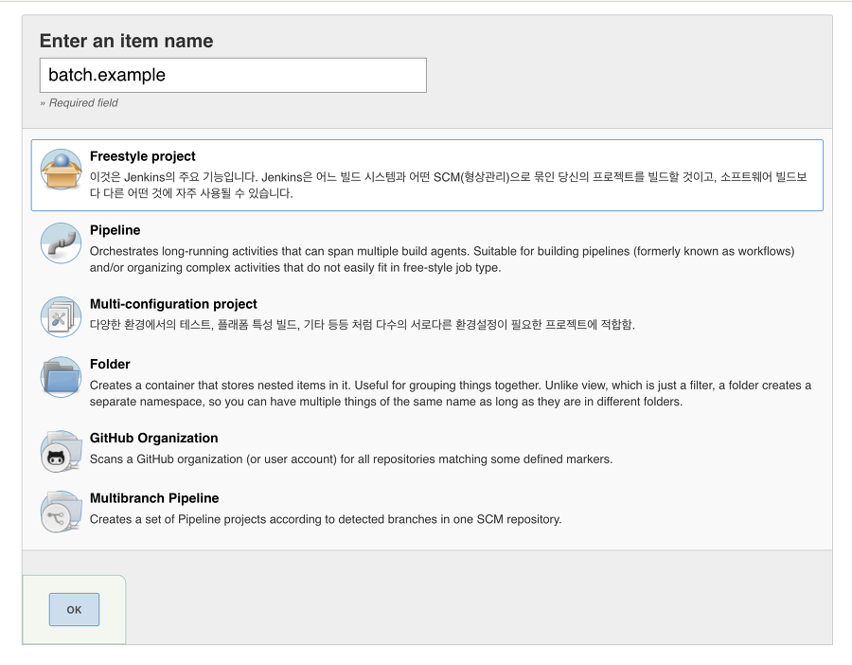
Task: Choose the Folder item type title
Action: [x=110, y=365]
